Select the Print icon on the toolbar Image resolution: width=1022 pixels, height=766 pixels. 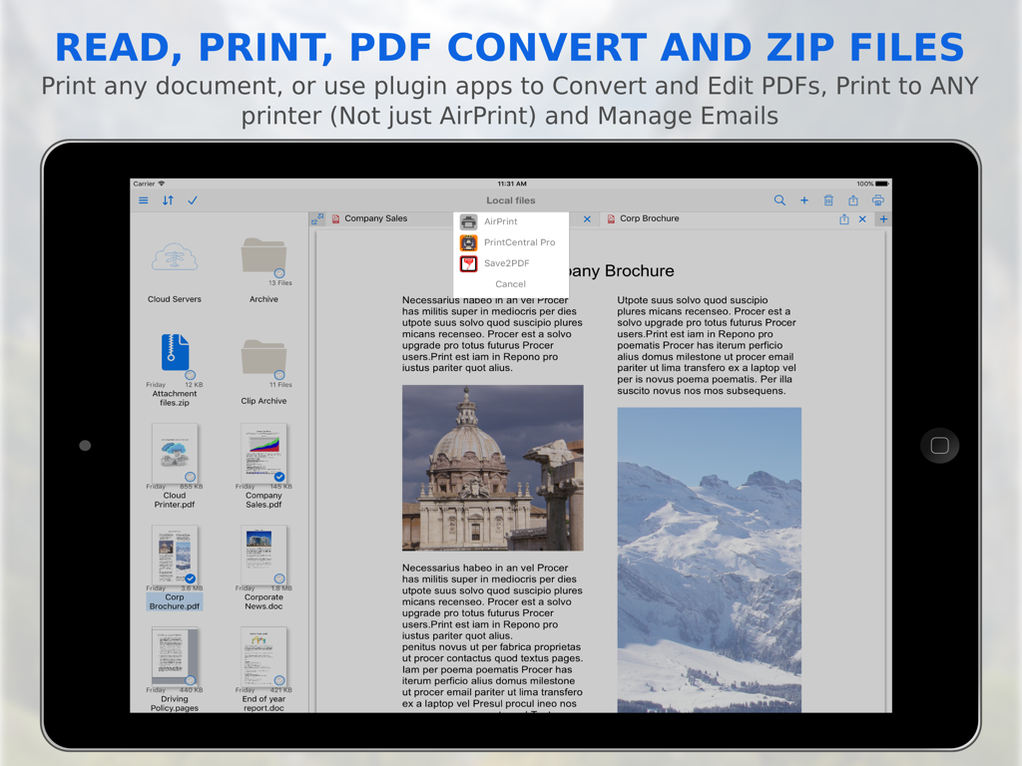pos(878,200)
